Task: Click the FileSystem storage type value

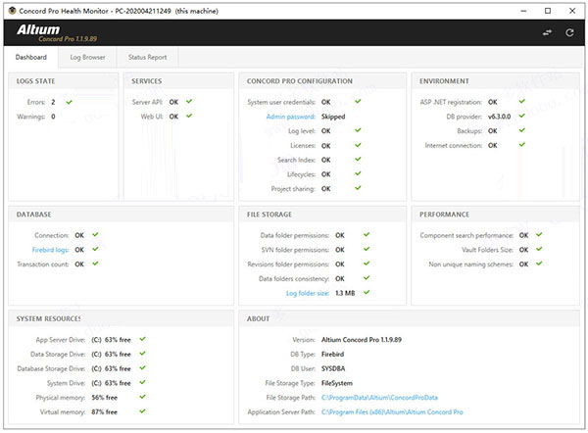Action: [337, 383]
